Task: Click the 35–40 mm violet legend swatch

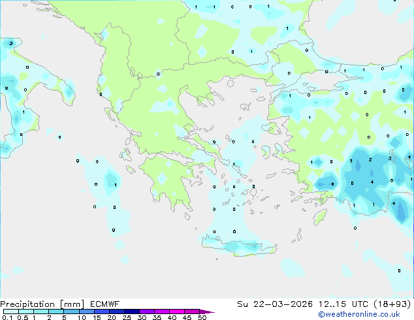Action: click(161, 312)
